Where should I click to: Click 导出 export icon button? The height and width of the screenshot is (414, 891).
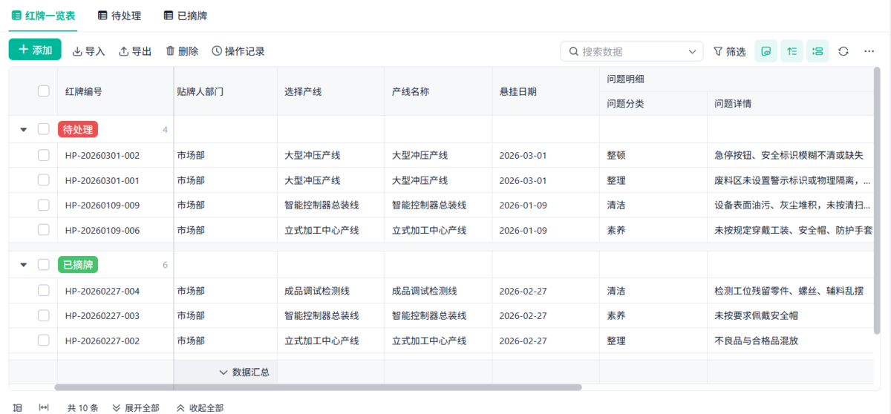tap(135, 51)
